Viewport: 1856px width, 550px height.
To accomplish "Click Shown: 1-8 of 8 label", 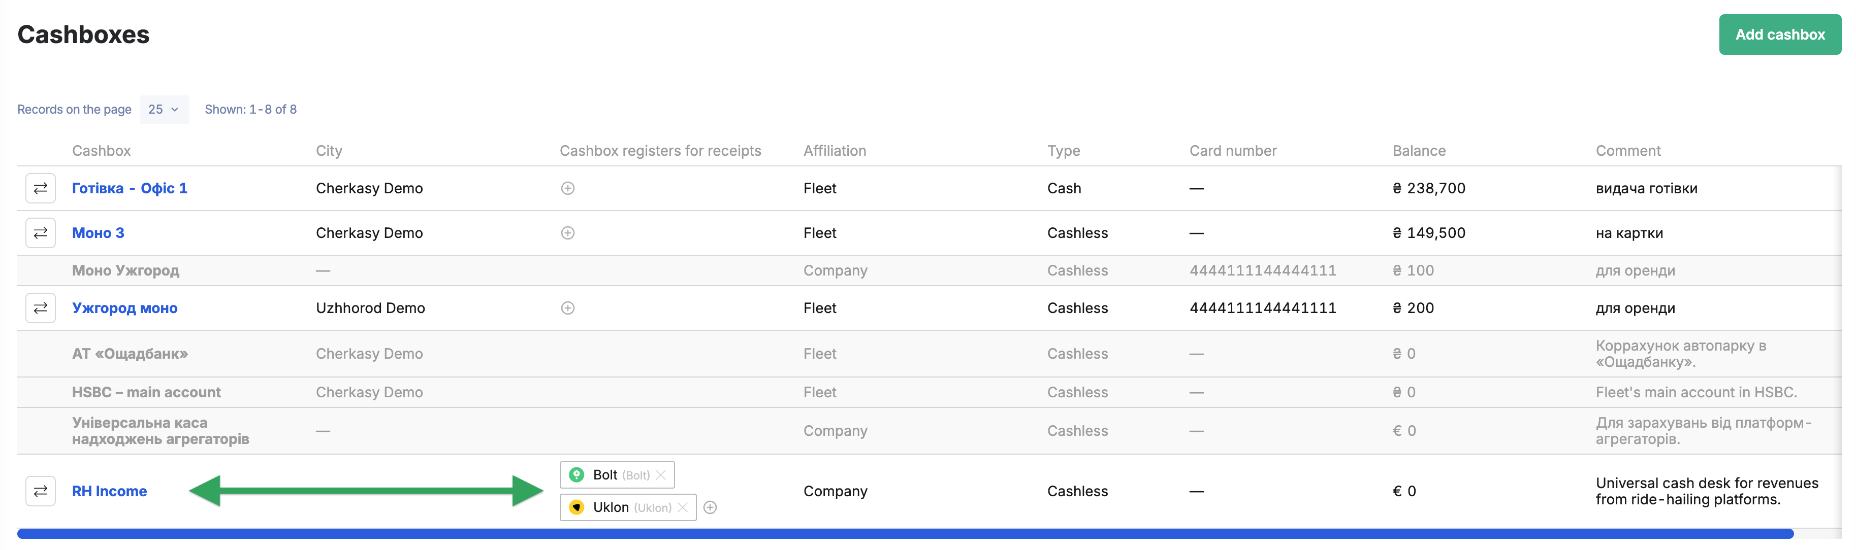I will 250,110.
